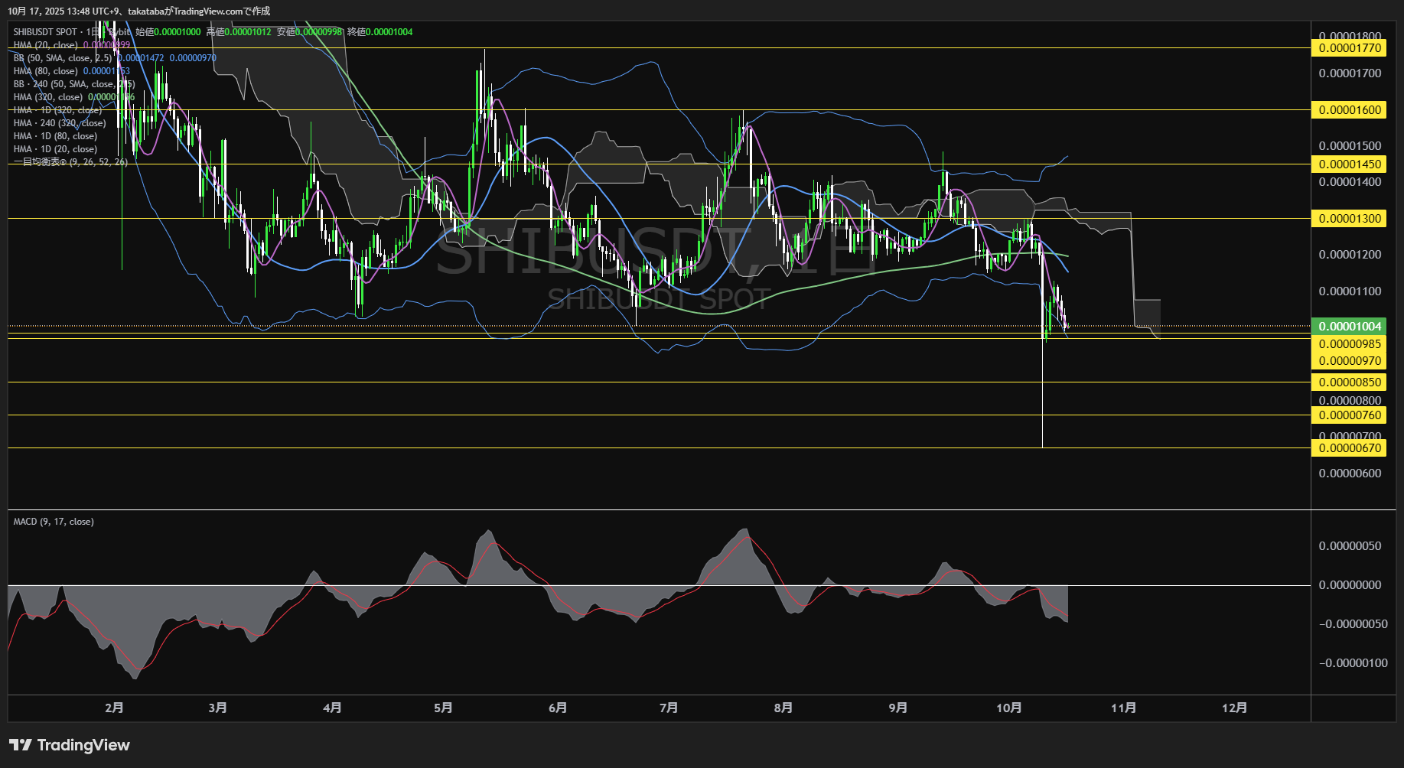Click the HMA · 1D (80, close) legend
This screenshot has width=1404, height=768.
(55, 136)
